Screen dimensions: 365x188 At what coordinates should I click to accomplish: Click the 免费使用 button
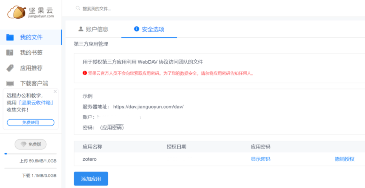[x=31, y=123]
